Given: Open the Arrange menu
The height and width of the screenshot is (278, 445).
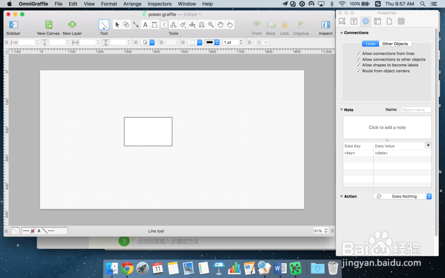Looking at the screenshot, I should (x=132, y=4).
